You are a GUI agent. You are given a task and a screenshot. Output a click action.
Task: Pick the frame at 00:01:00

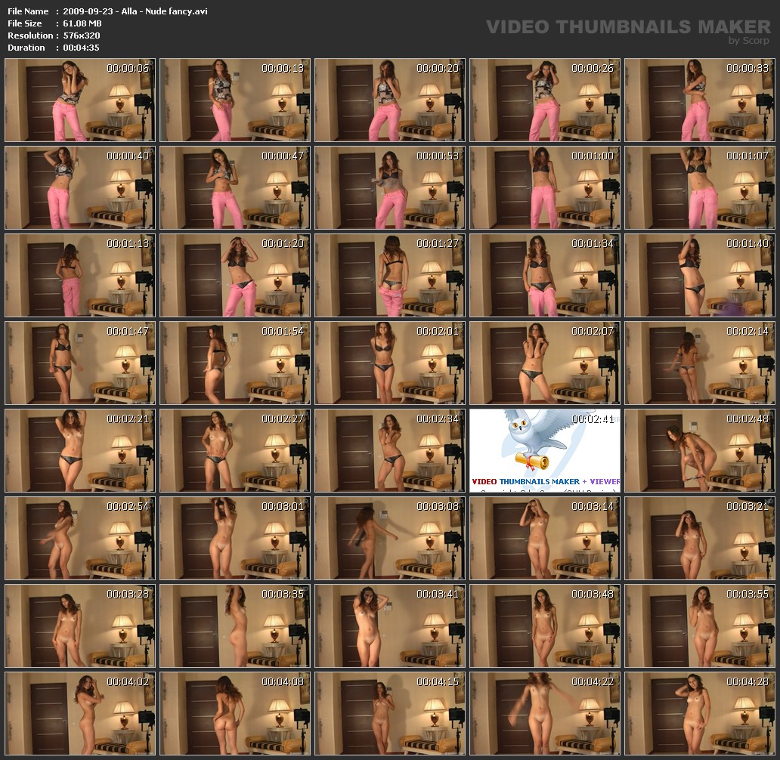click(544, 188)
